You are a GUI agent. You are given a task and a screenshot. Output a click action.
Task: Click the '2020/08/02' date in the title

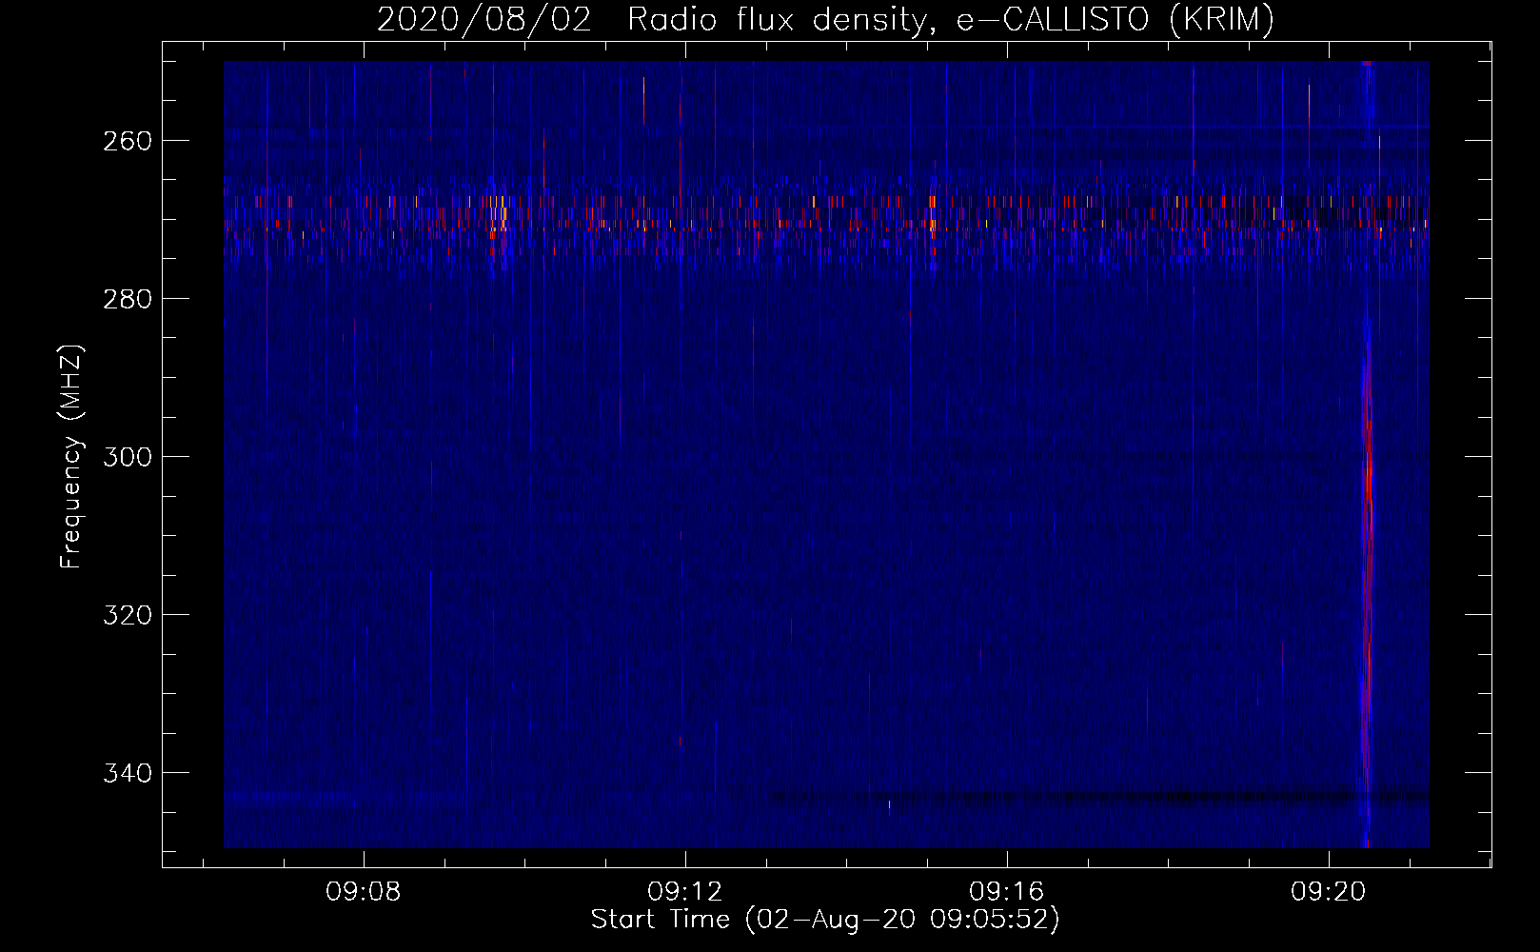coord(484,19)
